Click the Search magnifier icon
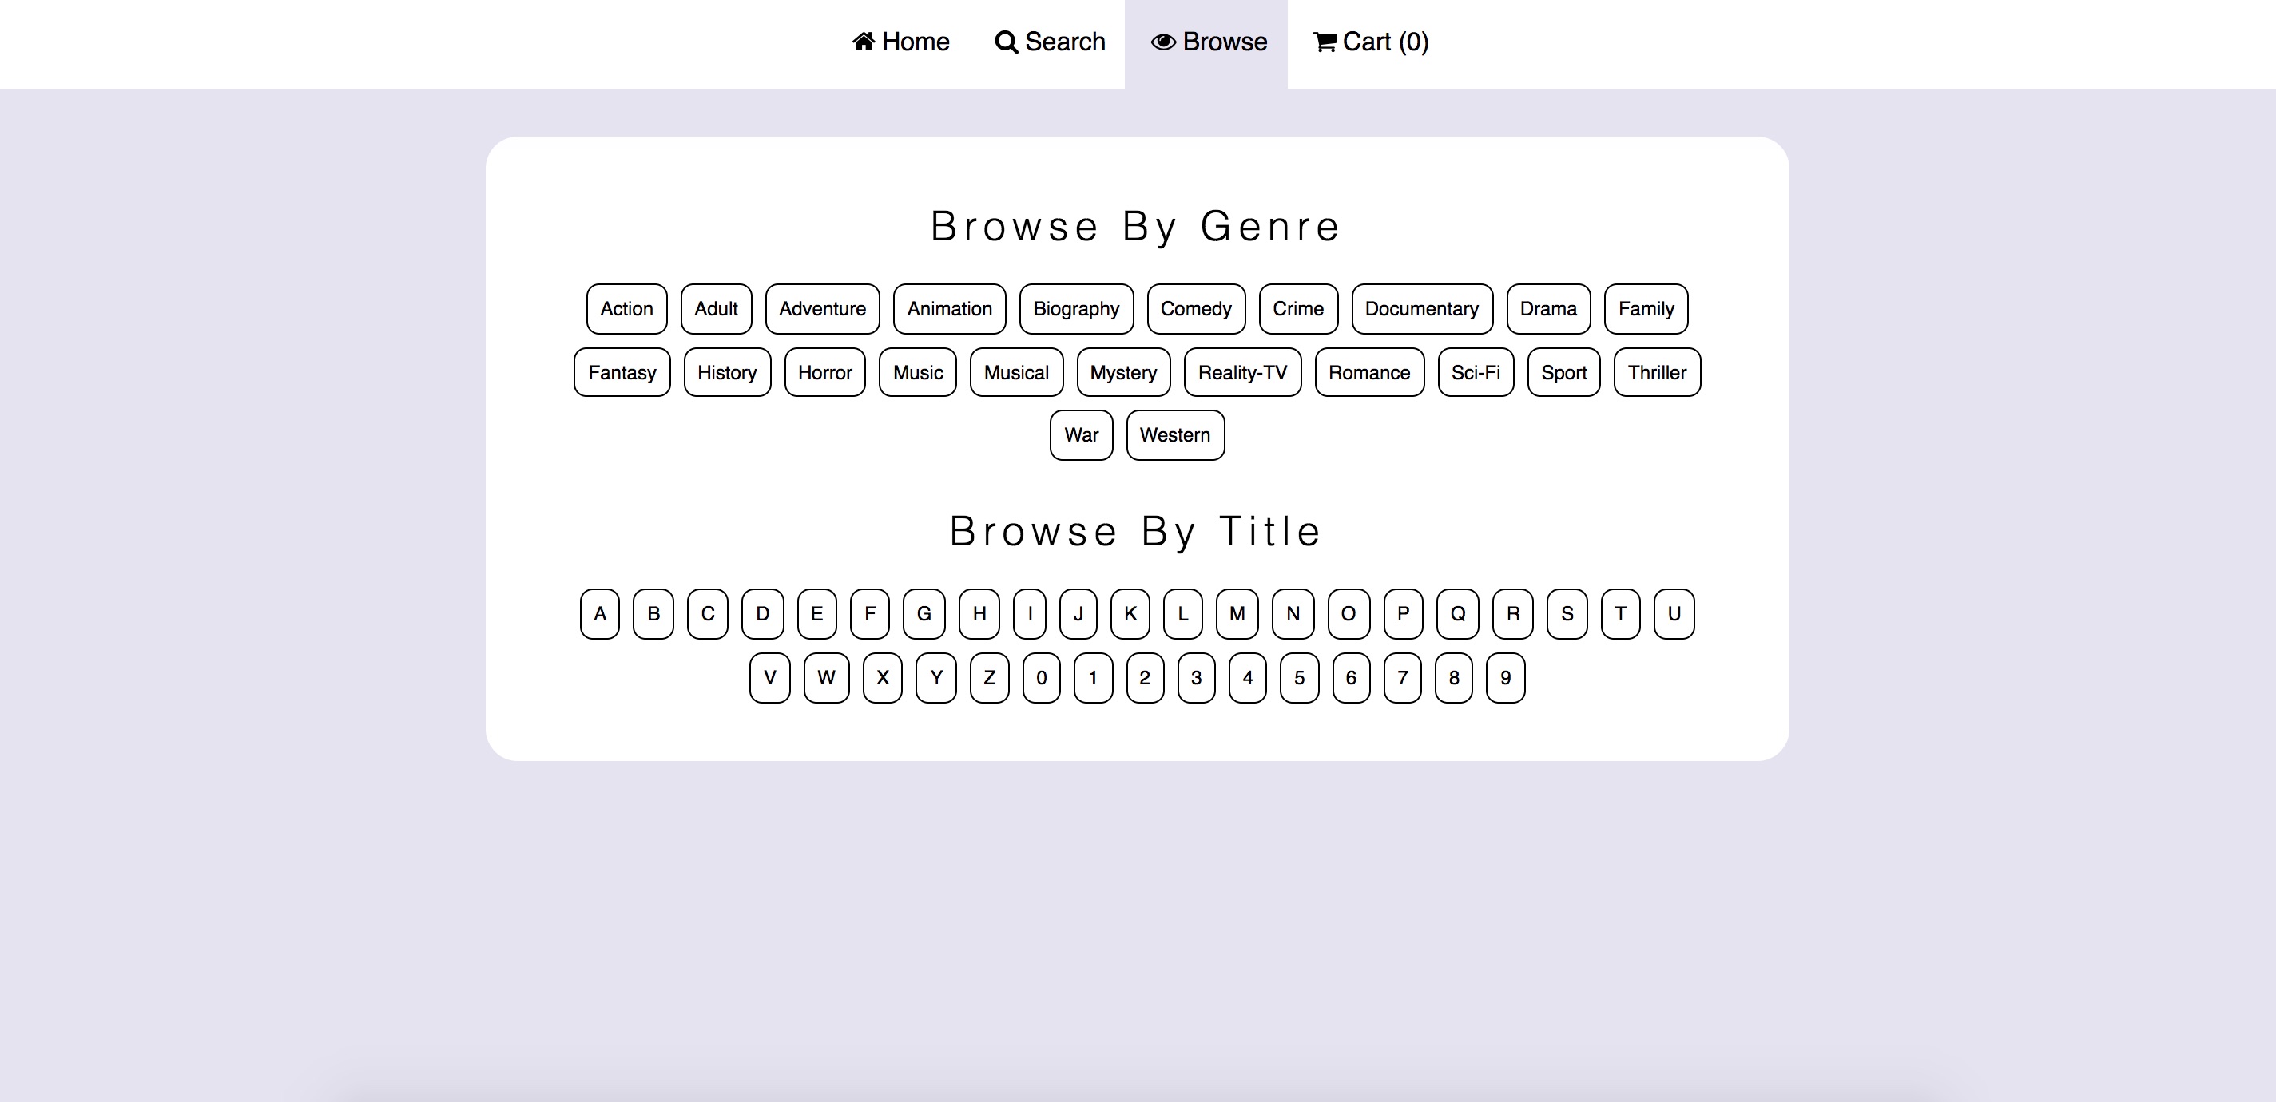Screen dimensions: 2276x1102 (1006, 42)
